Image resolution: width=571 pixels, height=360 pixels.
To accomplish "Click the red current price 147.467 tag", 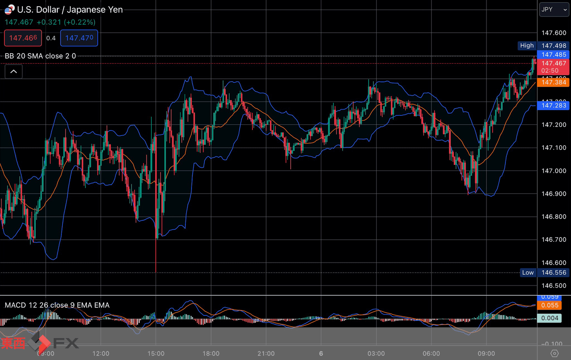I will (x=553, y=67).
